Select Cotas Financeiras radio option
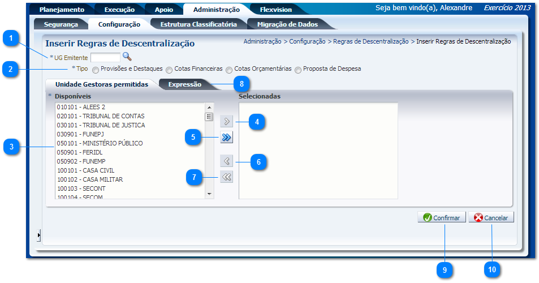Image resolution: width=539 pixels, height=283 pixels. click(169, 70)
